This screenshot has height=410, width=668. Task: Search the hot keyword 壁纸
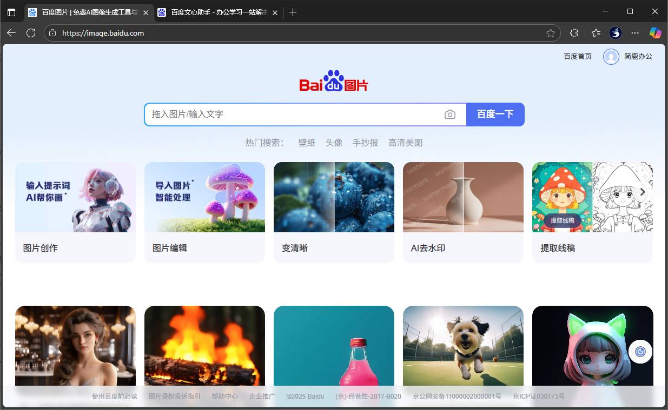[307, 143]
